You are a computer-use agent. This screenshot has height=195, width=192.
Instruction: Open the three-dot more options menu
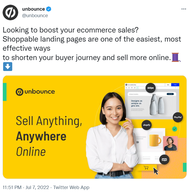[184, 9]
